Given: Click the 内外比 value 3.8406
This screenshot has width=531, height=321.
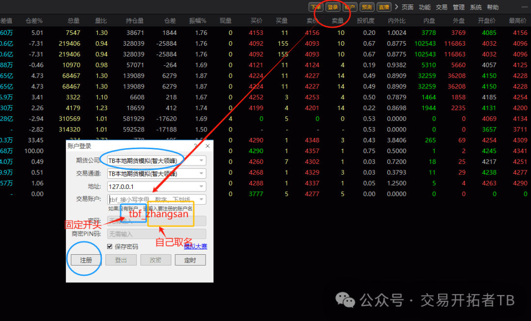Looking at the screenshot, I should (x=397, y=140).
